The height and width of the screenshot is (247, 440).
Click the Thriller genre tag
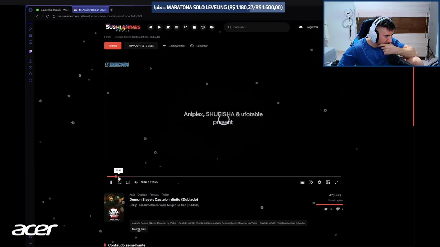pos(165,195)
